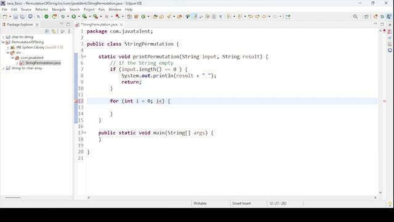Click the Open Type toolbar icon
Screen dimensions: 394x222
tap(155, 17)
